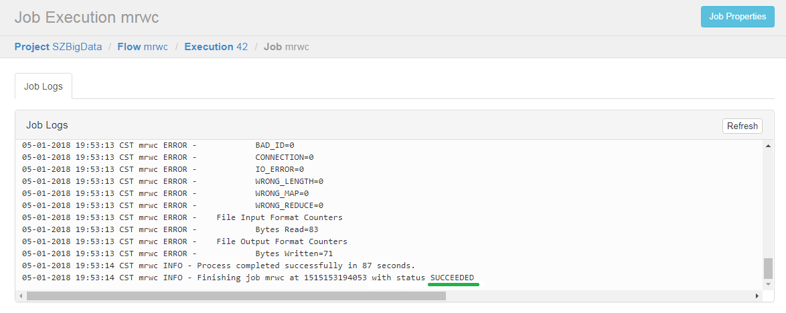The height and width of the screenshot is (313, 786).
Task: Click the horizontal scroll-left arrow
Action: tap(21, 296)
